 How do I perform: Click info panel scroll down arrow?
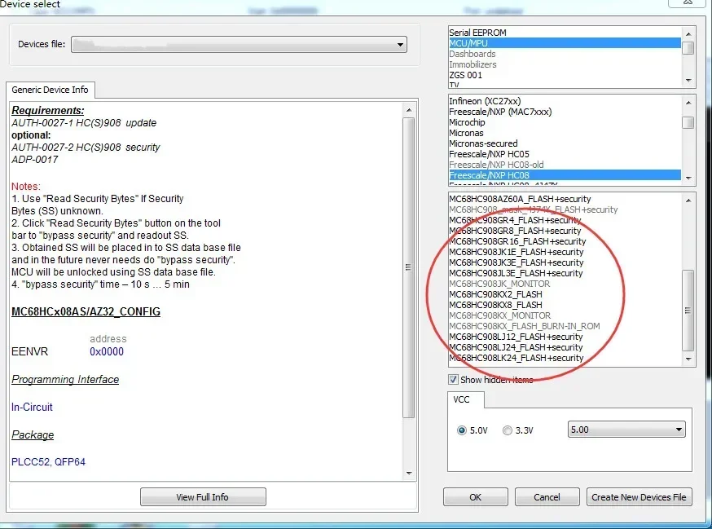tap(409, 473)
